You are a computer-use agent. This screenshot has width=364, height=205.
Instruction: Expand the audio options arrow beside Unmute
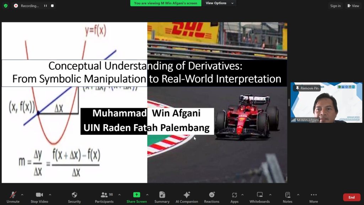(22, 195)
